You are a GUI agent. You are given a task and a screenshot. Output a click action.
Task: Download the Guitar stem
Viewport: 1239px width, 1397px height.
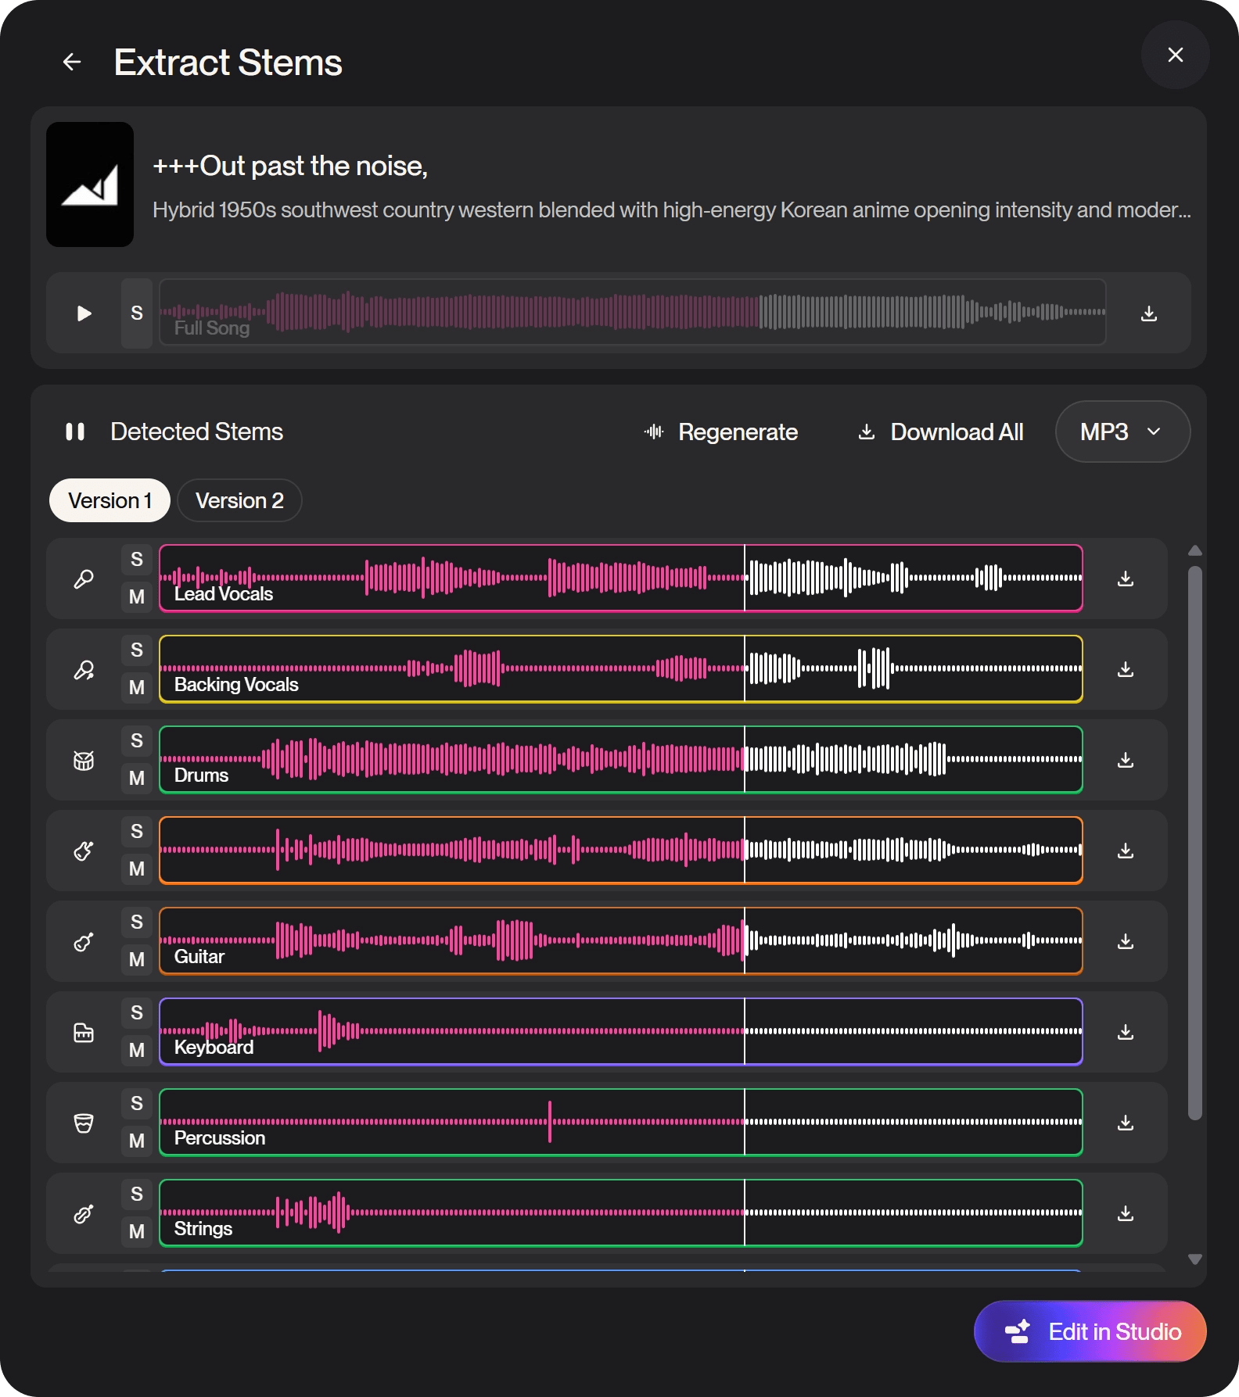1125,941
